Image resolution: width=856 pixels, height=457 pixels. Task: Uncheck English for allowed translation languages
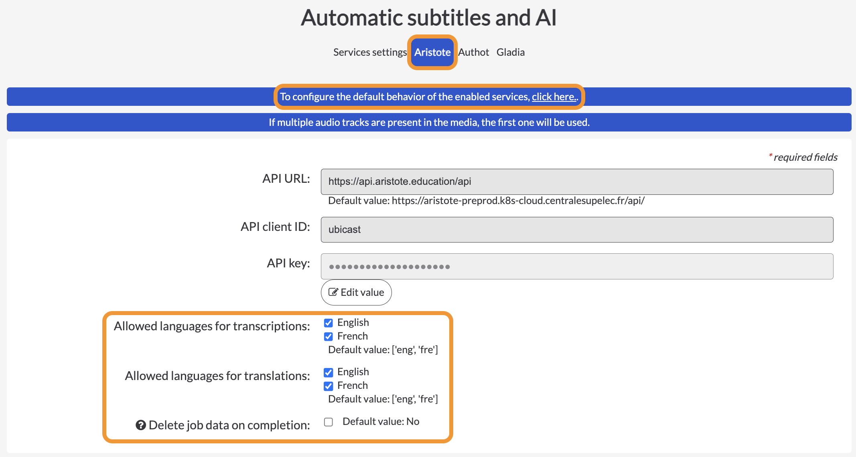pos(329,373)
